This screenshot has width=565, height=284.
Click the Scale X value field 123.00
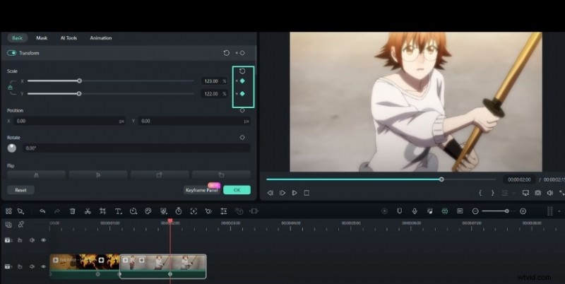tap(214, 81)
